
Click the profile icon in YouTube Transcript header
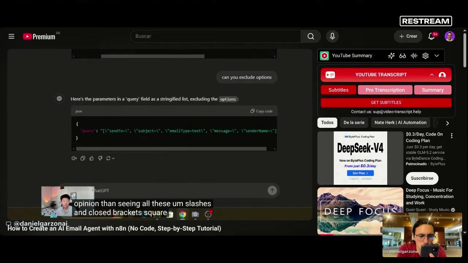click(442, 75)
